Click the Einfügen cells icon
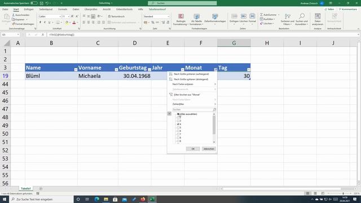This screenshot has width=361, height=203. point(234,19)
